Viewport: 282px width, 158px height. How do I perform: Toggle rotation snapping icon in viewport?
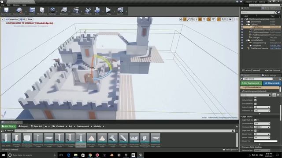[209, 19]
